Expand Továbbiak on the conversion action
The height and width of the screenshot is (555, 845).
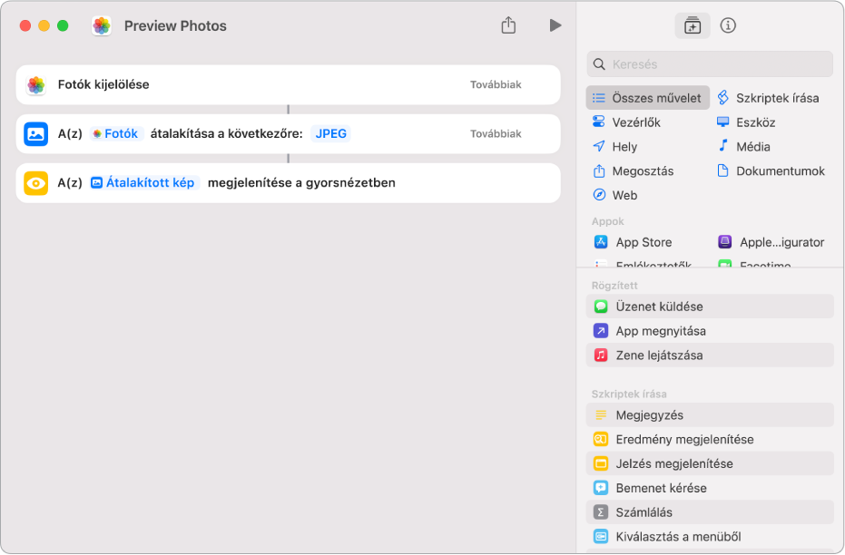click(496, 133)
